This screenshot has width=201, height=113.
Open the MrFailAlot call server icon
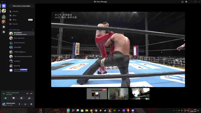(x=4, y=11)
